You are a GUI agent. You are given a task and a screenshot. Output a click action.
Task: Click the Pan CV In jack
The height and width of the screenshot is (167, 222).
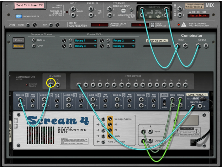51,25
